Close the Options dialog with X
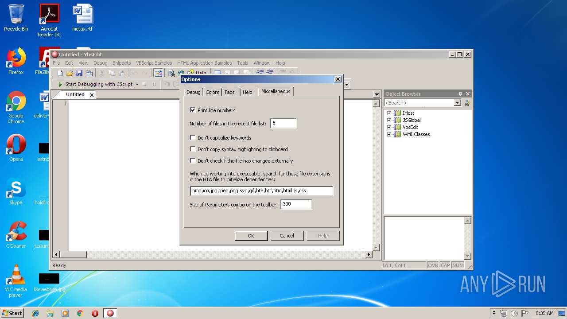The height and width of the screenshot is (319, 567). point(338,79)
